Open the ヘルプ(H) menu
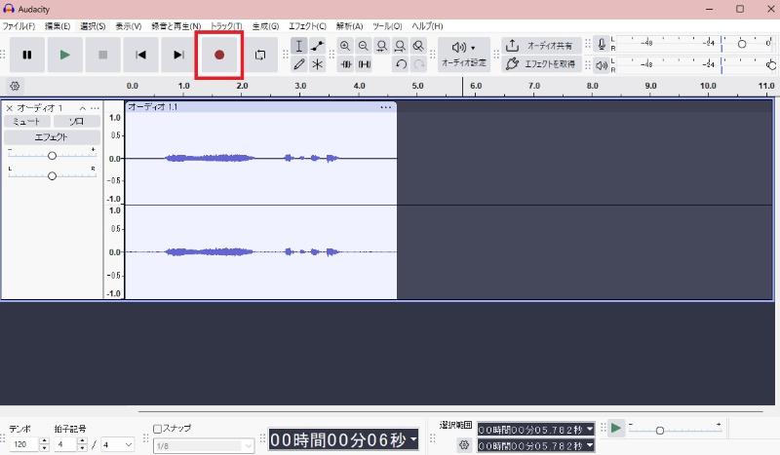The image size is (780, 455). (427, 26)
